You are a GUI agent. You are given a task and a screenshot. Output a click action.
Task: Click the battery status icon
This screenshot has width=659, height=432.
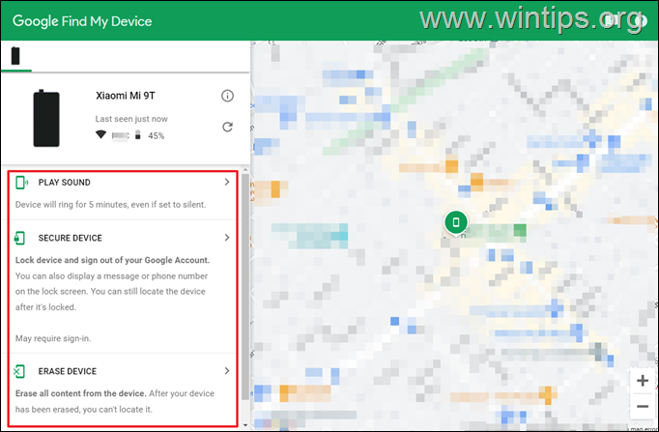[138, 135]
